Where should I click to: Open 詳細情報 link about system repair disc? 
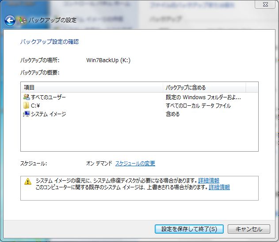(x=209, y=180)
